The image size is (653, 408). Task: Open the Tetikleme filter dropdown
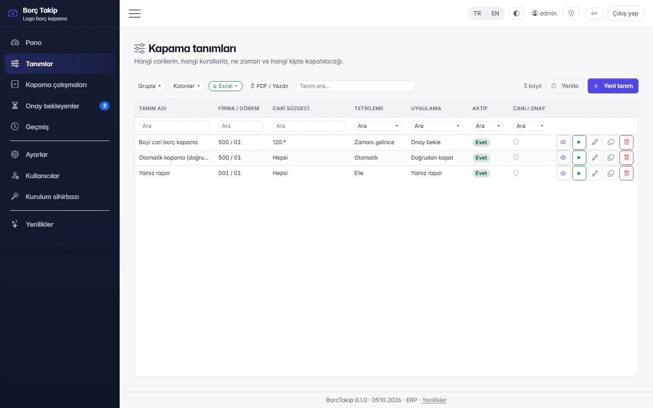(378, 126)
